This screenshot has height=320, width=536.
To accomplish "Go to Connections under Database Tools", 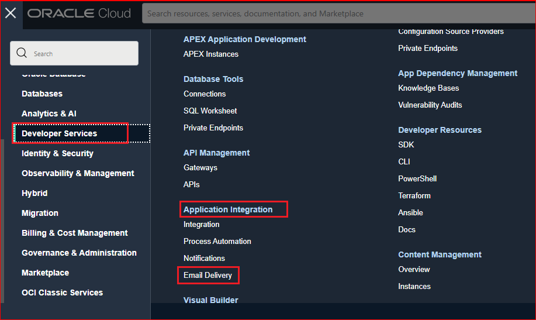I will click(x=205, y=94).
